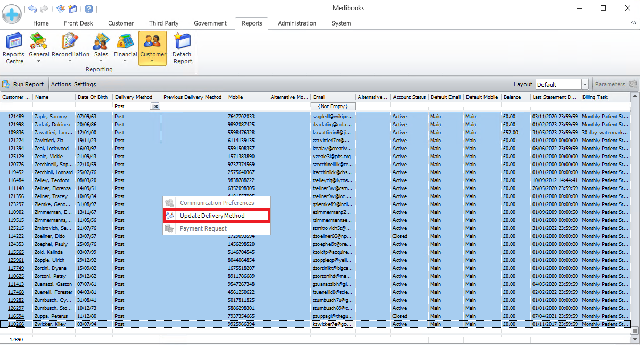Expand the General reports dropdown
The height and width of the screenshot is (345, 640).
39,61
